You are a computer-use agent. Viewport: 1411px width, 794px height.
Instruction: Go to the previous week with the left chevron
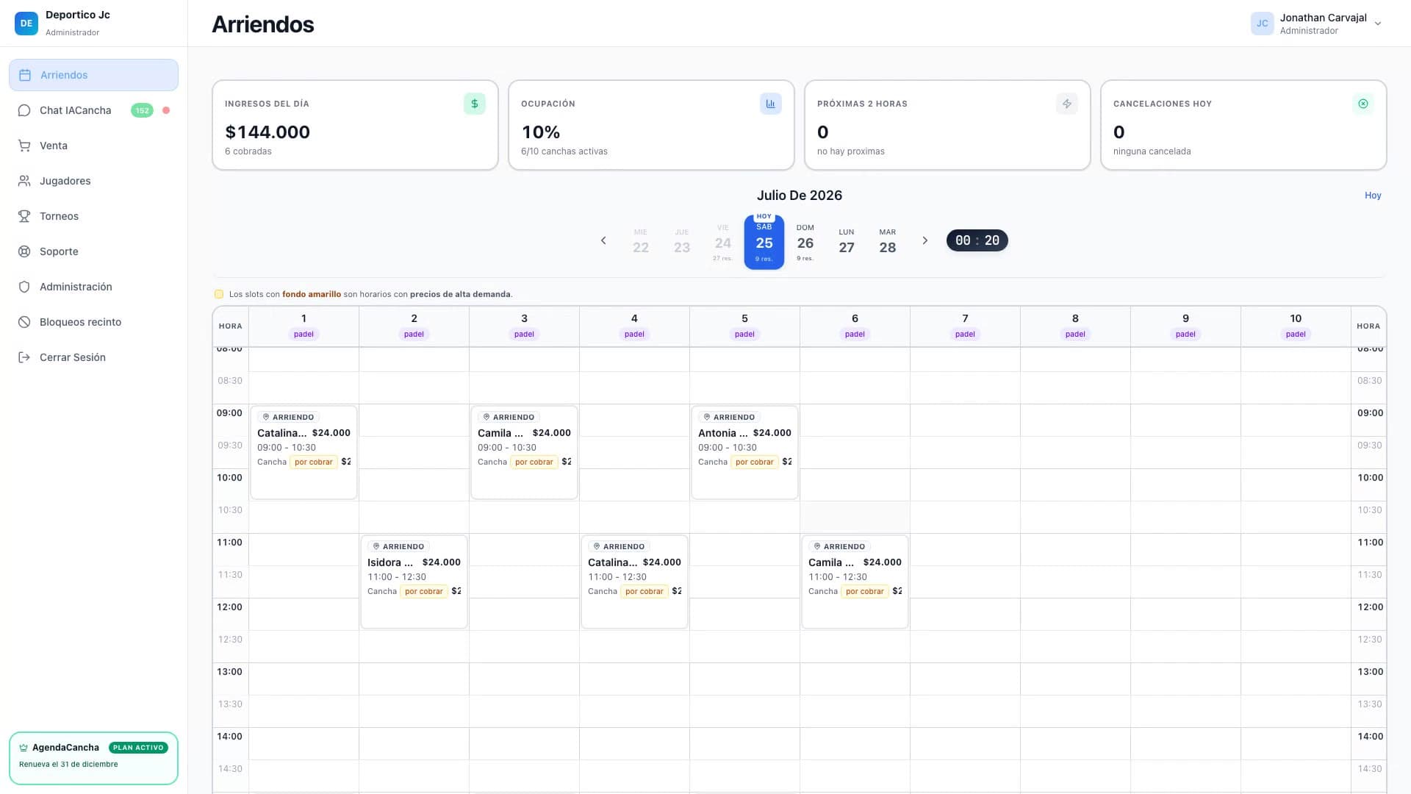click(603, 240)
